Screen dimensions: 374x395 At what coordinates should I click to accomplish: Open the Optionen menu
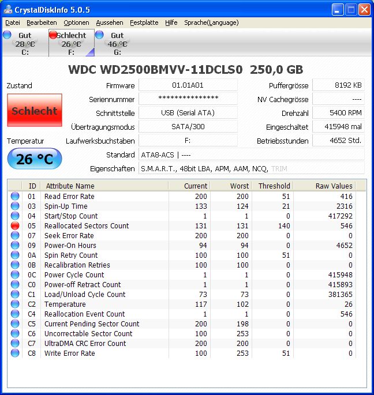[x=76, y=22]
